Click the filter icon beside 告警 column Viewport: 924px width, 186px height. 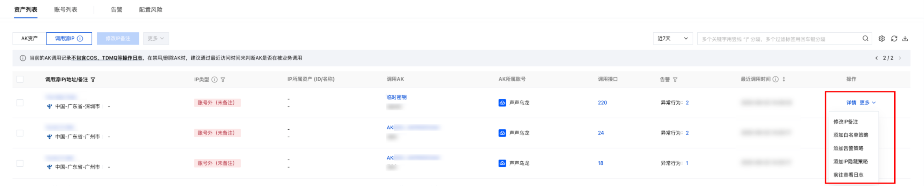click(x=675, y=80)
